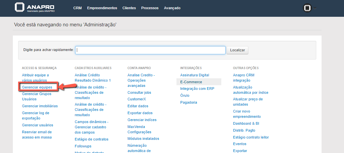This screenshot has height=153, width=344.
Task: Open Gerenciar usuários link
Action: point(38,125)
